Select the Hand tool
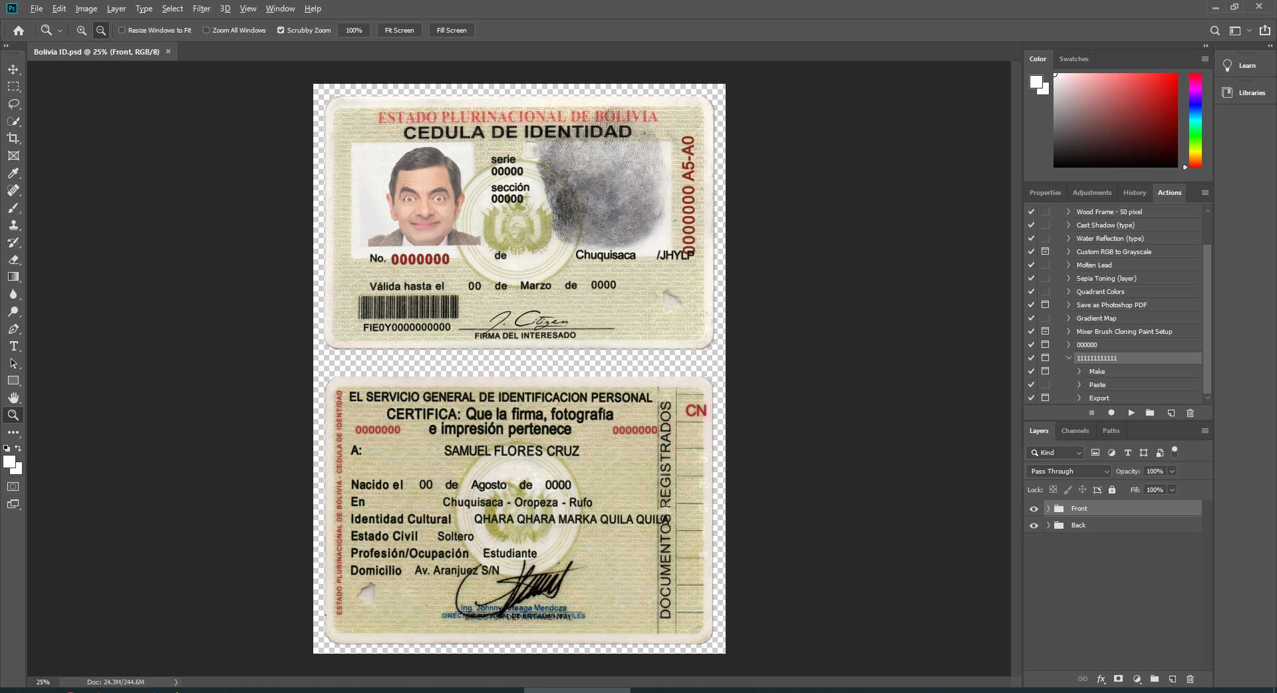Screen dimensions: 1277x693 (13, 398)
